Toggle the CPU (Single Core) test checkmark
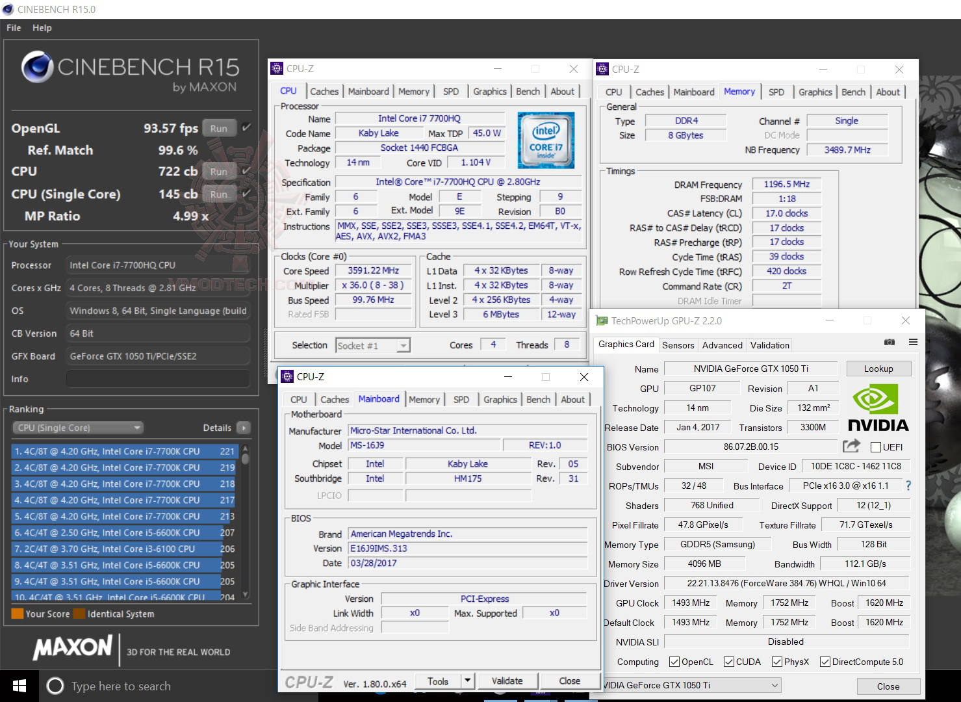This screenshot has height=702, width=961. click(x=246, y=194)
